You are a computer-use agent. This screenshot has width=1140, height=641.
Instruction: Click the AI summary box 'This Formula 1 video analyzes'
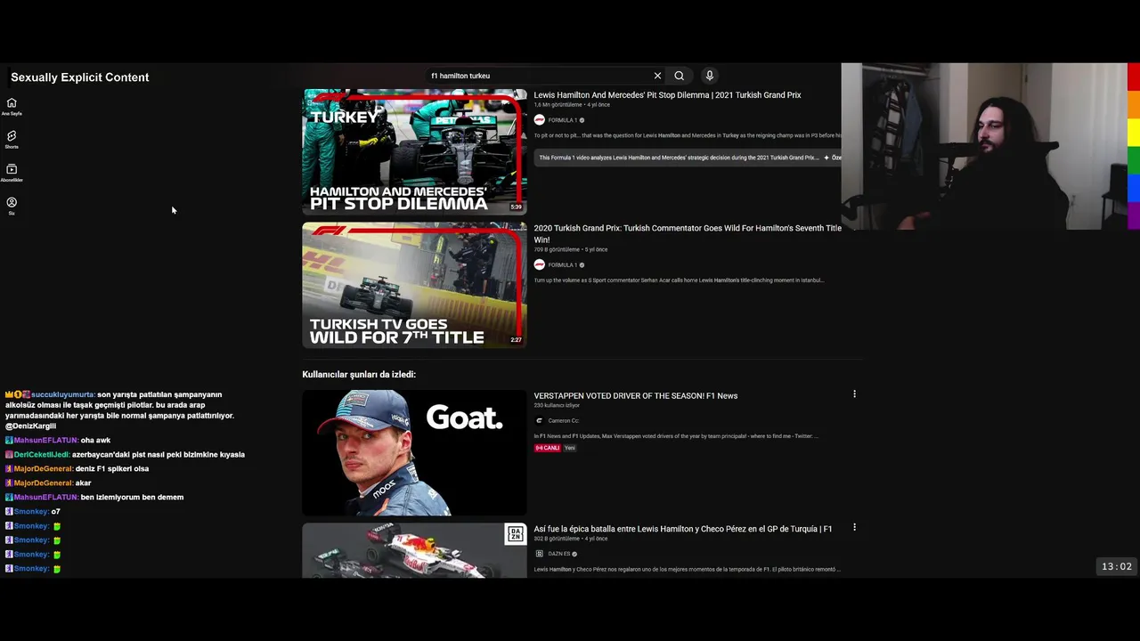pos(688,158)
